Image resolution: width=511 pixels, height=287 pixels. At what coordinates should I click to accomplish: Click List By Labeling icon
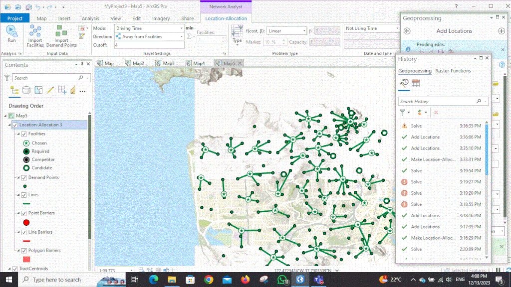point(73,90)
